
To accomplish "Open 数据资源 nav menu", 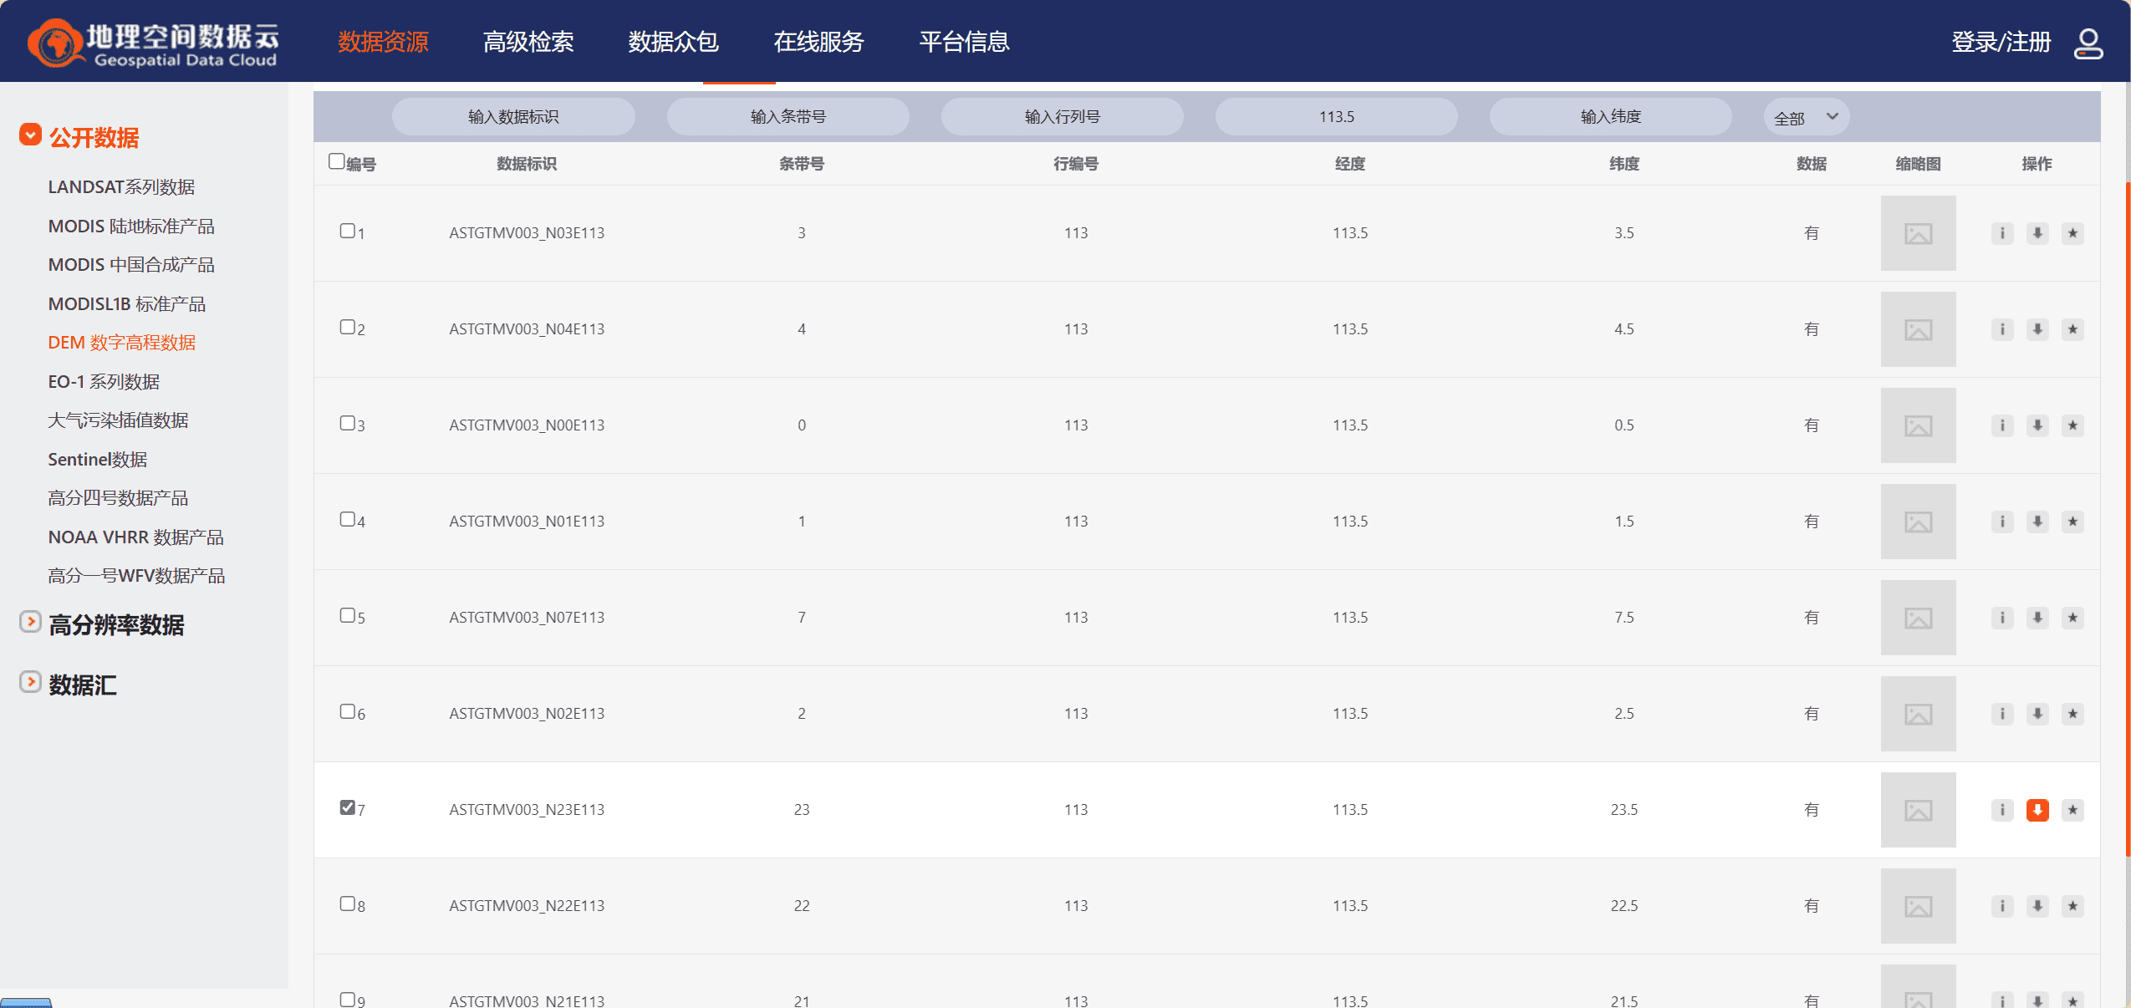I will click(383, 42).
